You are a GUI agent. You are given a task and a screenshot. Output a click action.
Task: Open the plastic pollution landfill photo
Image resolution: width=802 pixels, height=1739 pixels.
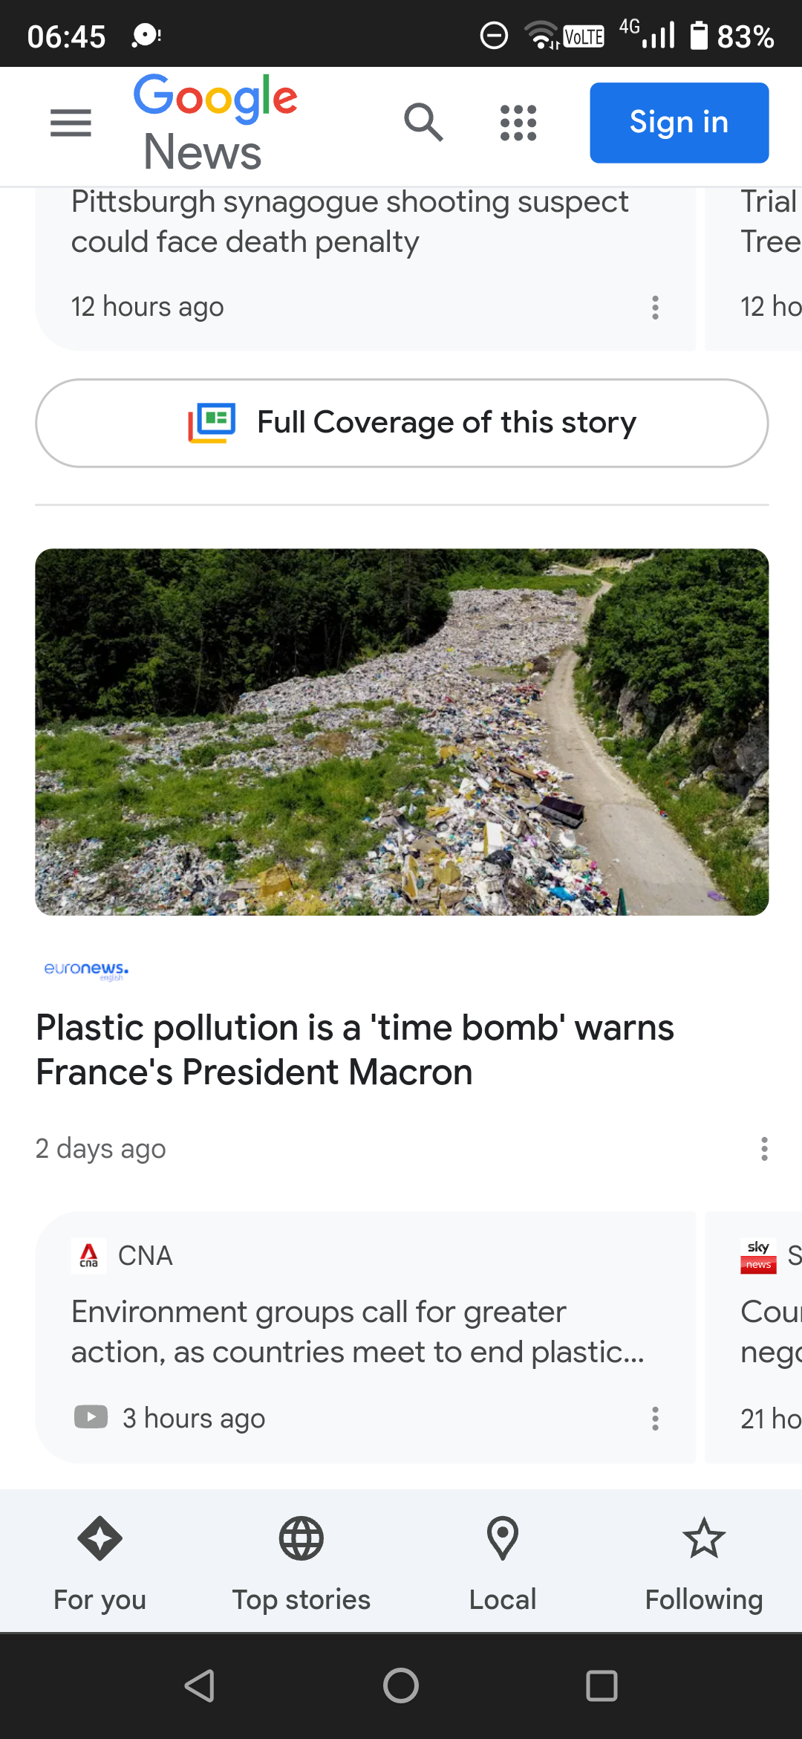[402, 732]
